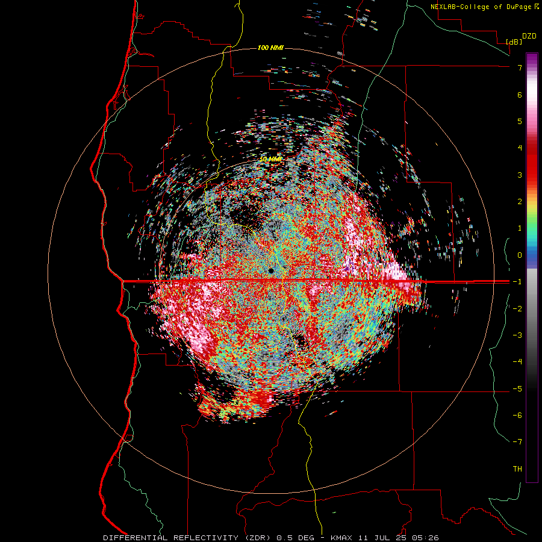Click the DZD label above the color scale

pos(529,36)
